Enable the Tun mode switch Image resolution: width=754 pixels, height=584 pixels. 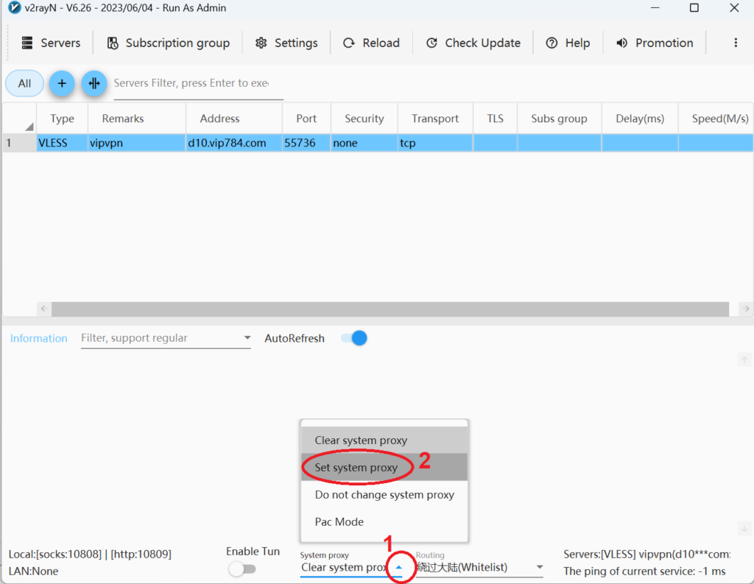(242, 569)
